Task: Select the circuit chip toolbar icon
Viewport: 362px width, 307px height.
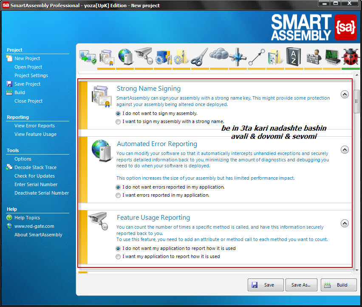Action: point(333,57)
